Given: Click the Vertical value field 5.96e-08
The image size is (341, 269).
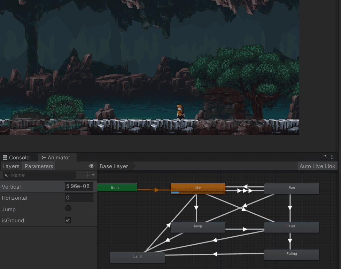Looking at the screenshot, I should coord(79,186).
